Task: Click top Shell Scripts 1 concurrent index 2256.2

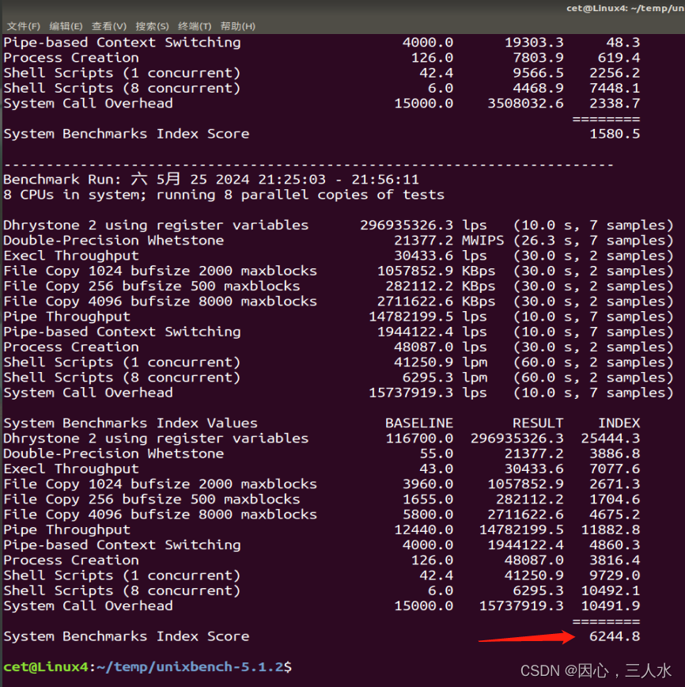Action: (615, 73)
